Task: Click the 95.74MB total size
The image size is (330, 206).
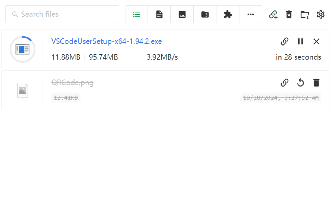Action: click(103, 57)
